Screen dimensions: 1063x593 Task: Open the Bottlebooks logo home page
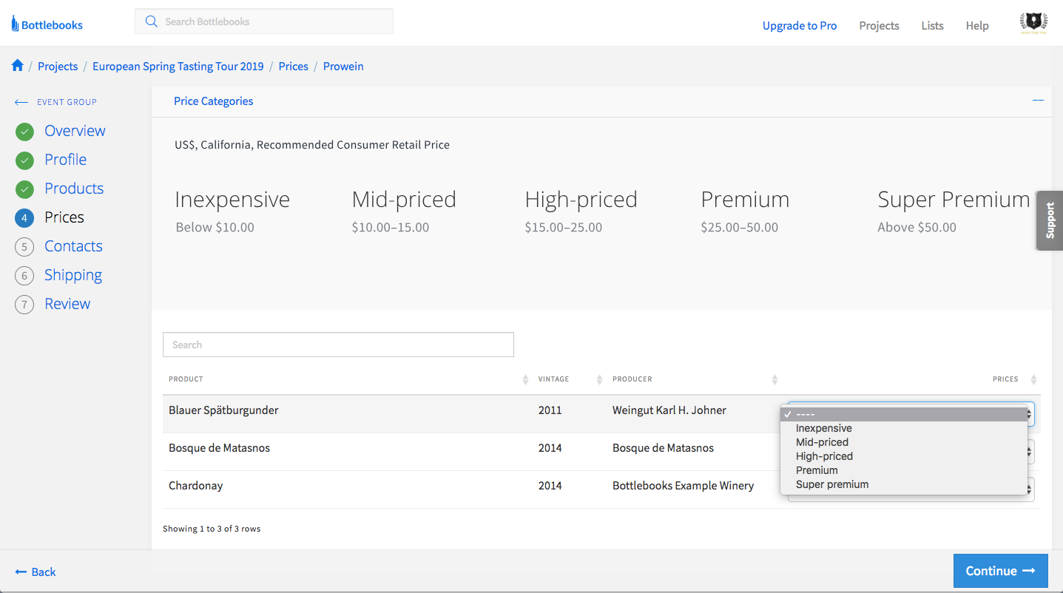tap(47, 24)
